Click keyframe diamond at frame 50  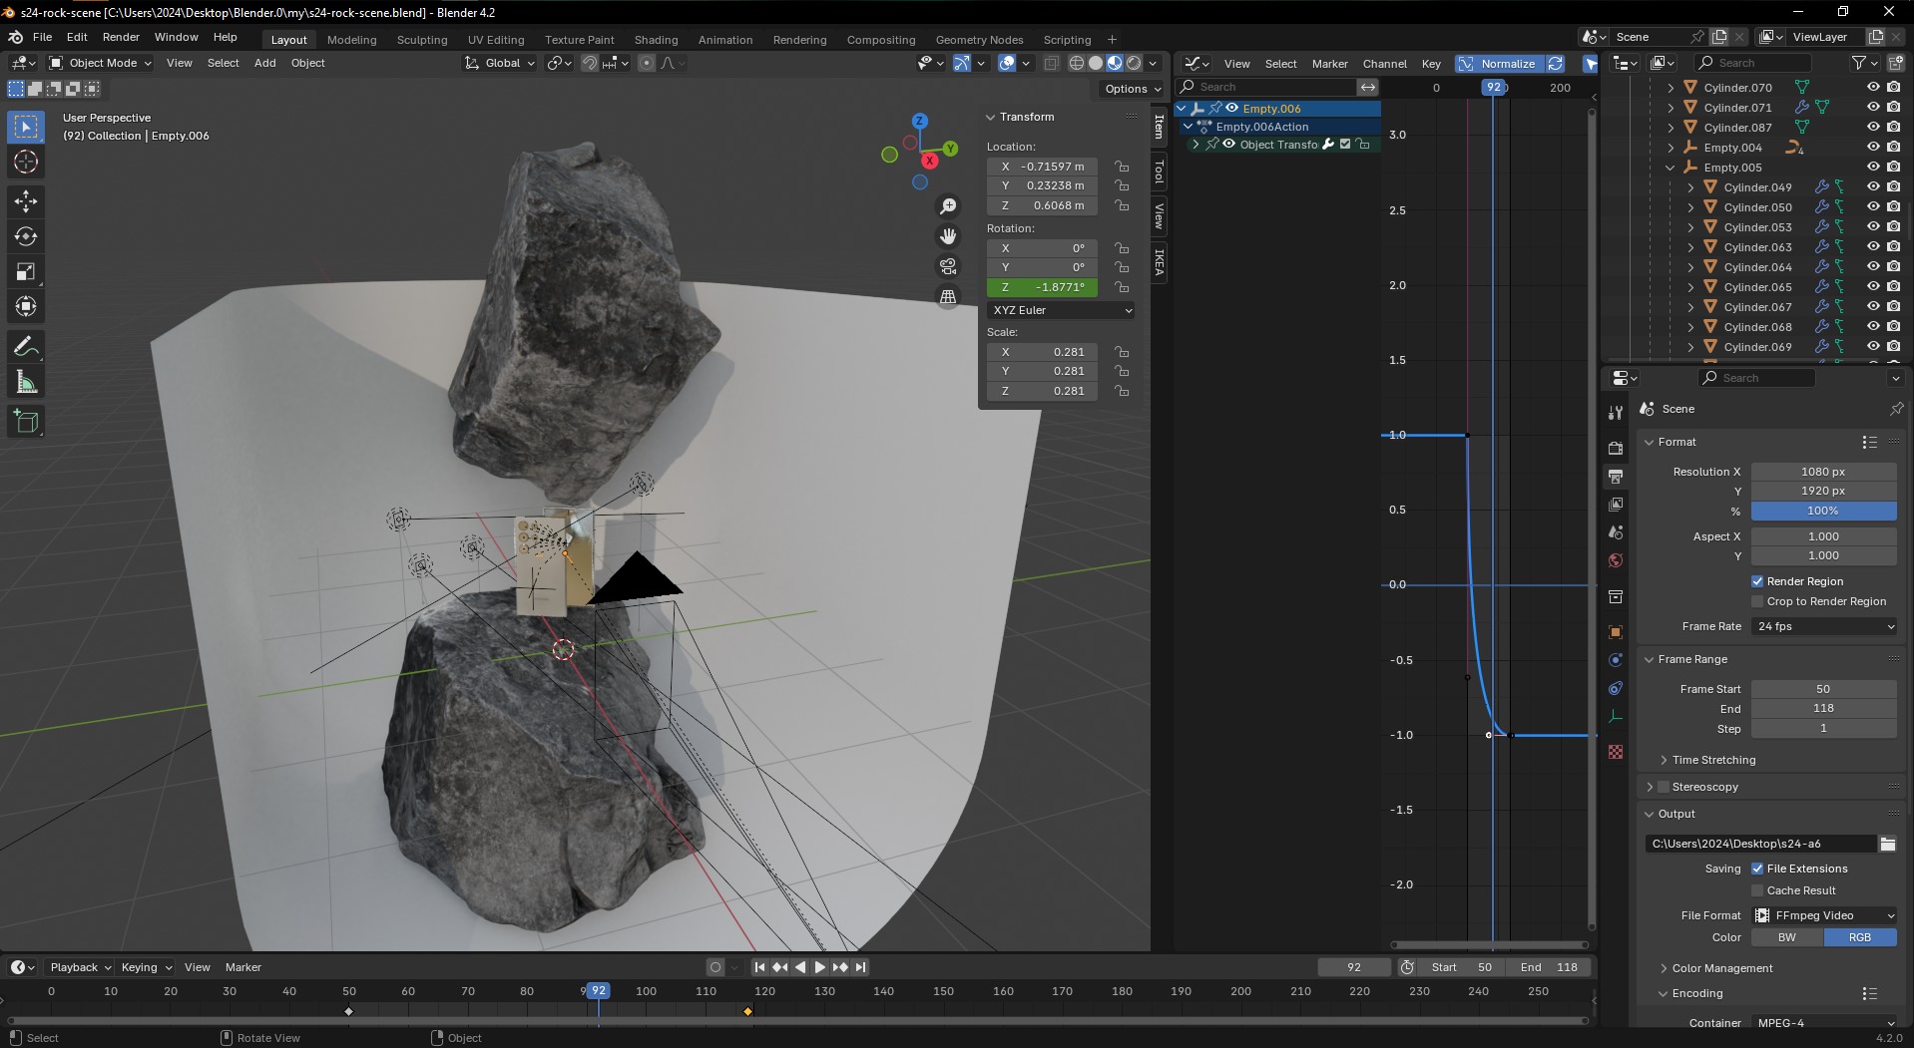pos(348,1011)
